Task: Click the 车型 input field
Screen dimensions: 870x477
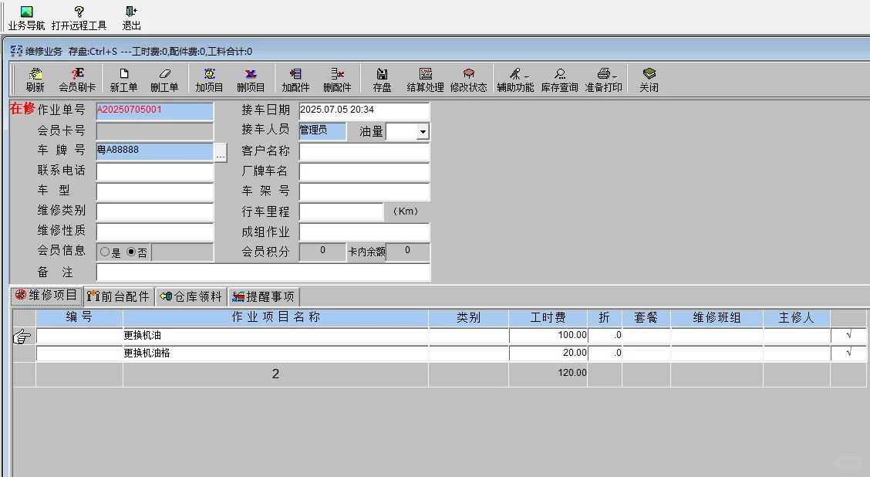Action: [x=155, y=191]
